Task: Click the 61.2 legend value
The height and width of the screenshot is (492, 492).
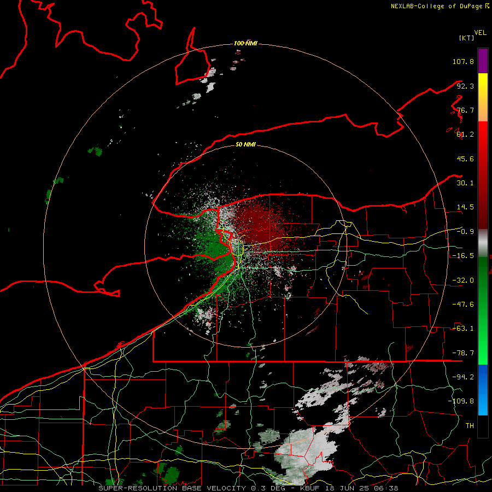Action: (465, 134)
